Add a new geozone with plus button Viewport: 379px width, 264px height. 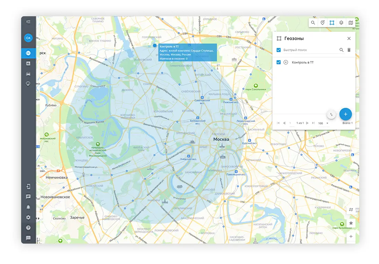[345, 114]
